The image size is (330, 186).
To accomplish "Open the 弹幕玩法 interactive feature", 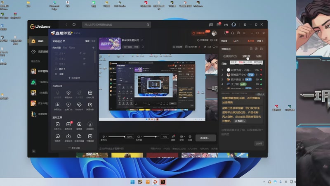I will (57, 106).
